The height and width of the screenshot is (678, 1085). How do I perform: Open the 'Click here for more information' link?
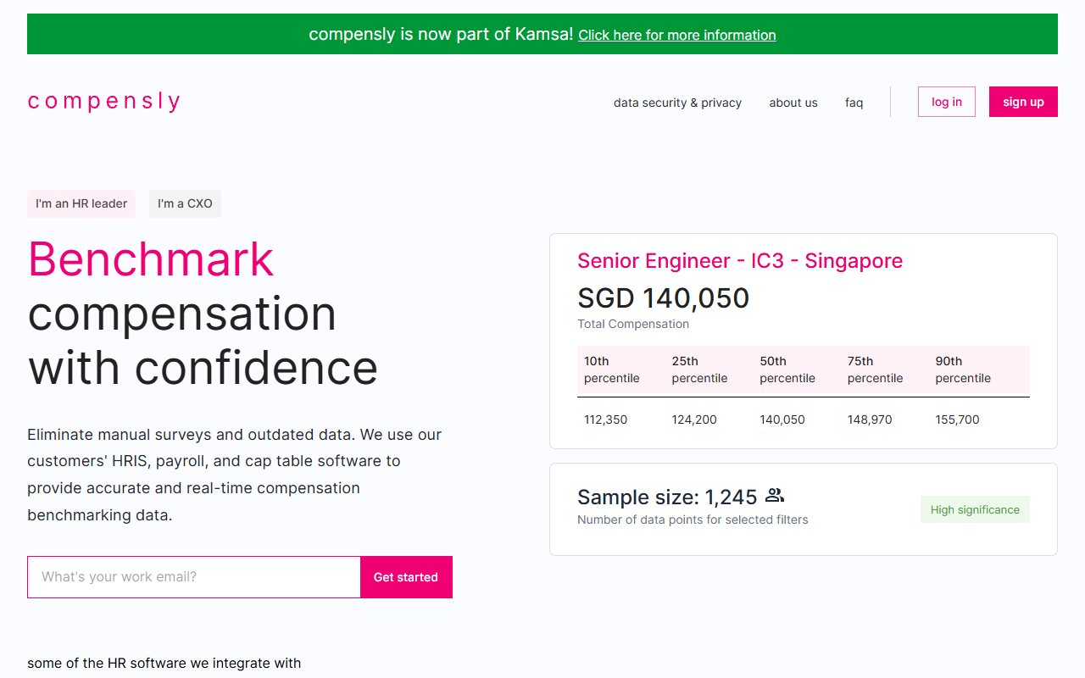point(677,35)
